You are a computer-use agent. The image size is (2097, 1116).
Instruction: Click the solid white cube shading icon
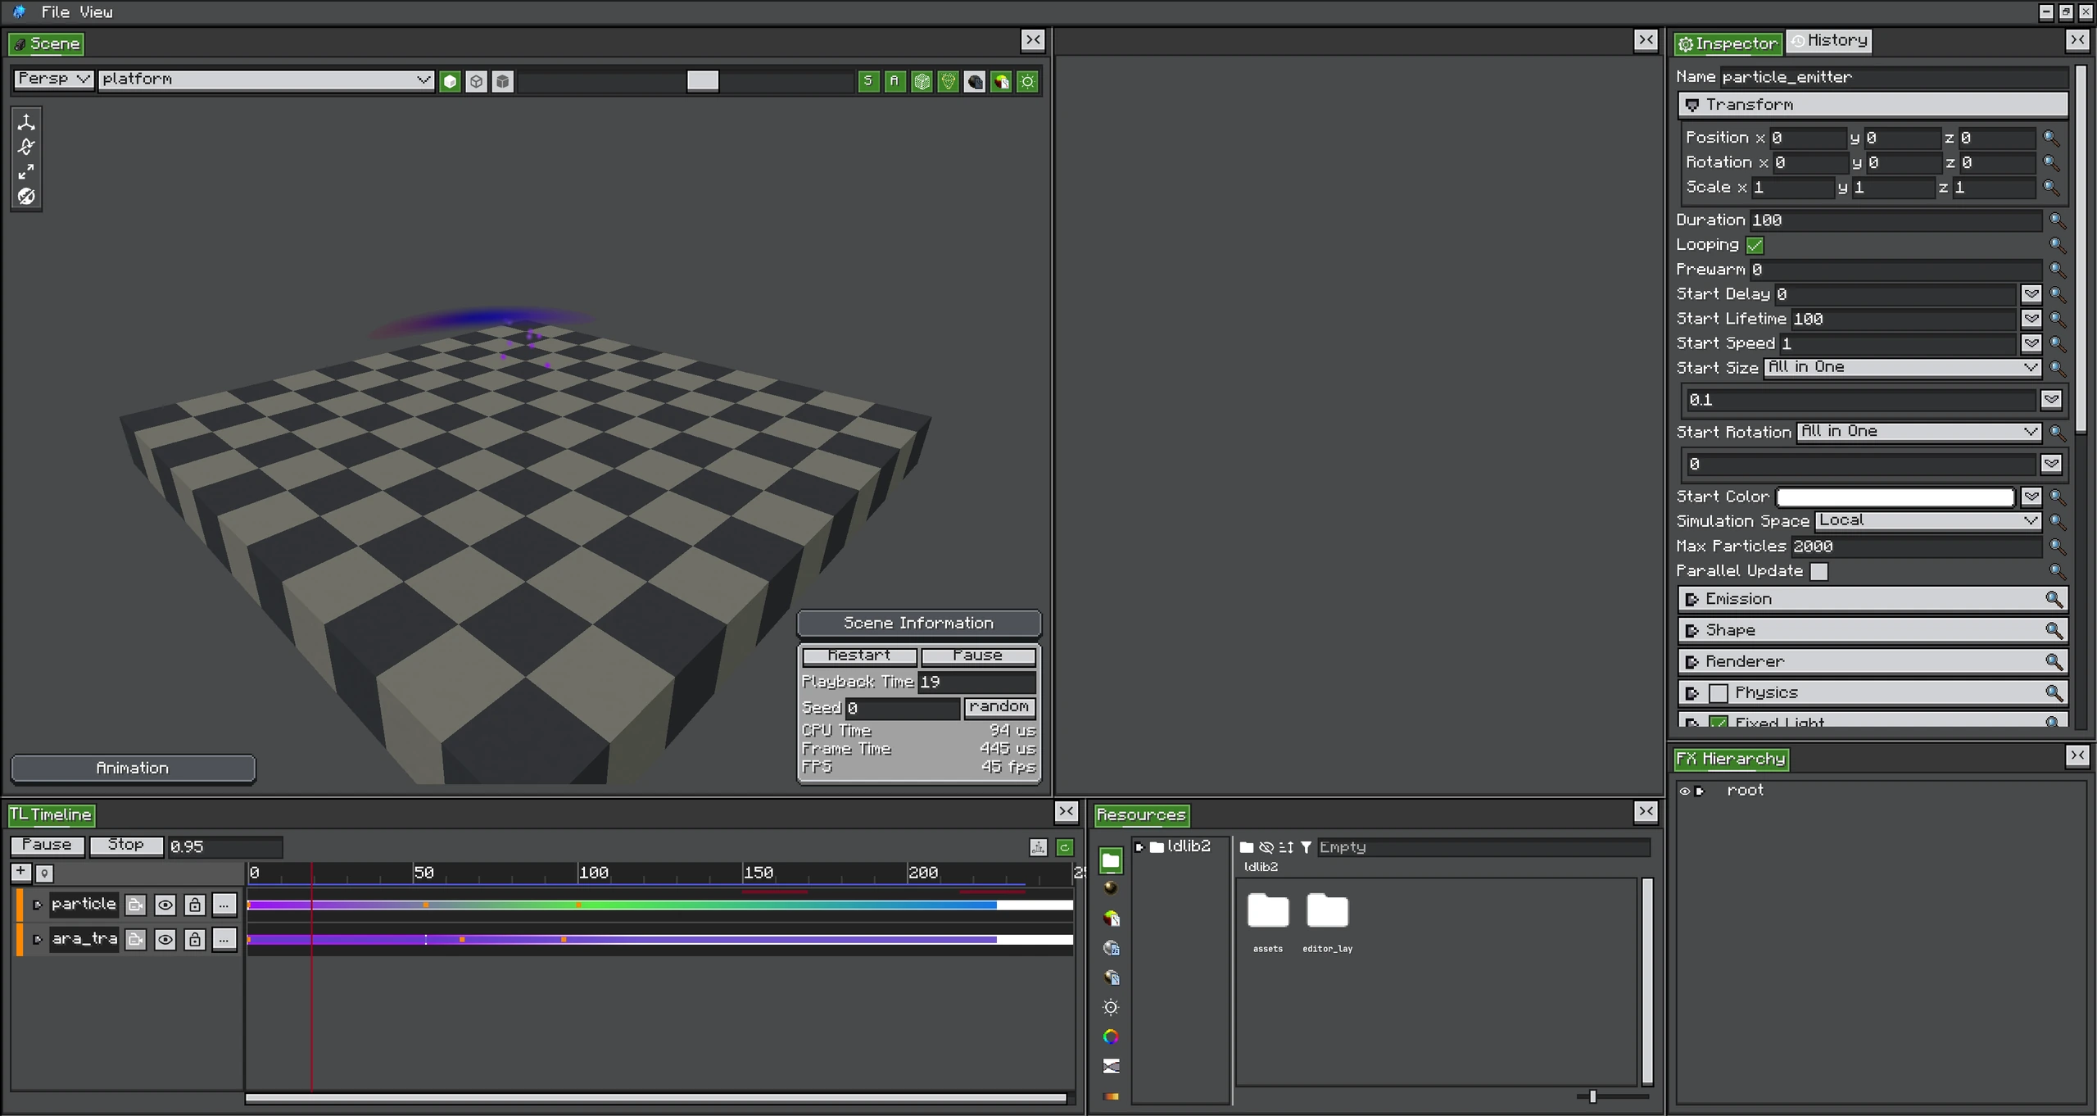(x=450, y=81)
